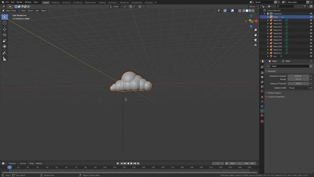
Task: Open the Window menu
Action: (x=28, y=2)
